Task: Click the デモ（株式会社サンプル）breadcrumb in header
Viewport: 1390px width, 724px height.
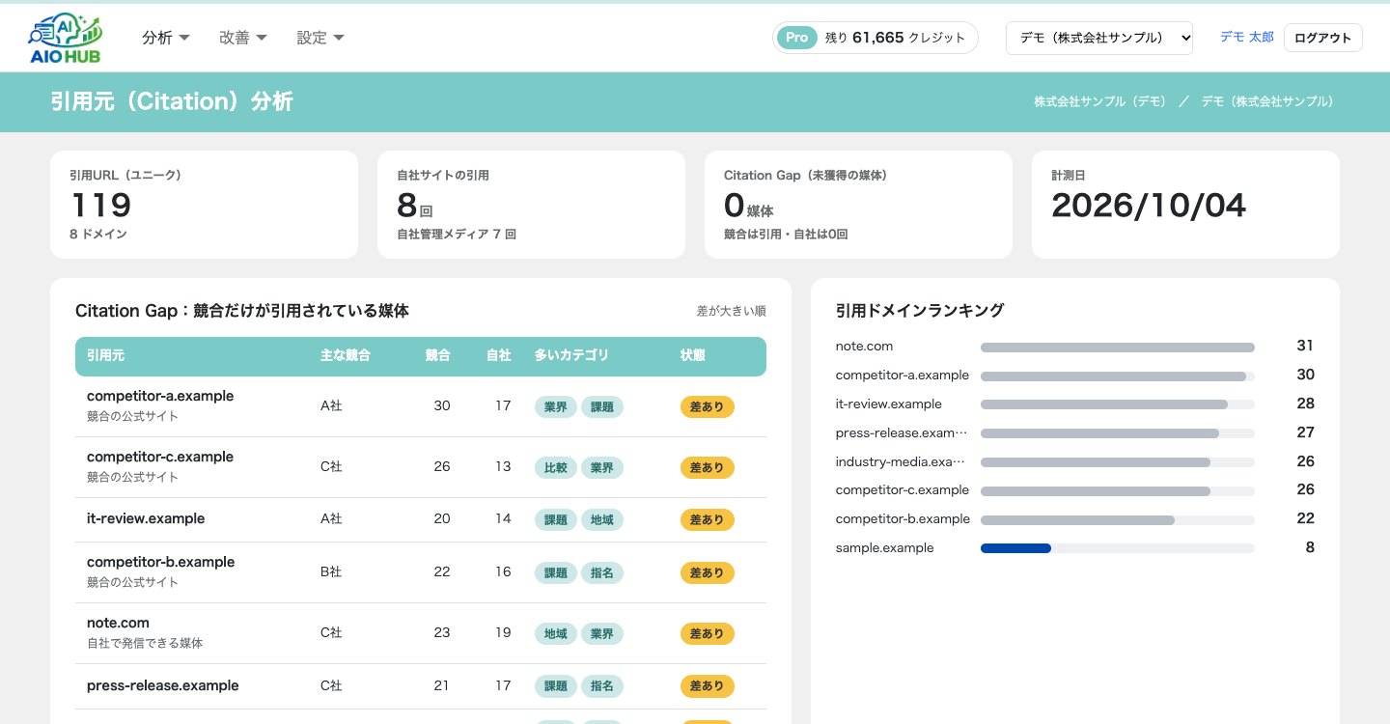Action: click(x=1267, y=101)
